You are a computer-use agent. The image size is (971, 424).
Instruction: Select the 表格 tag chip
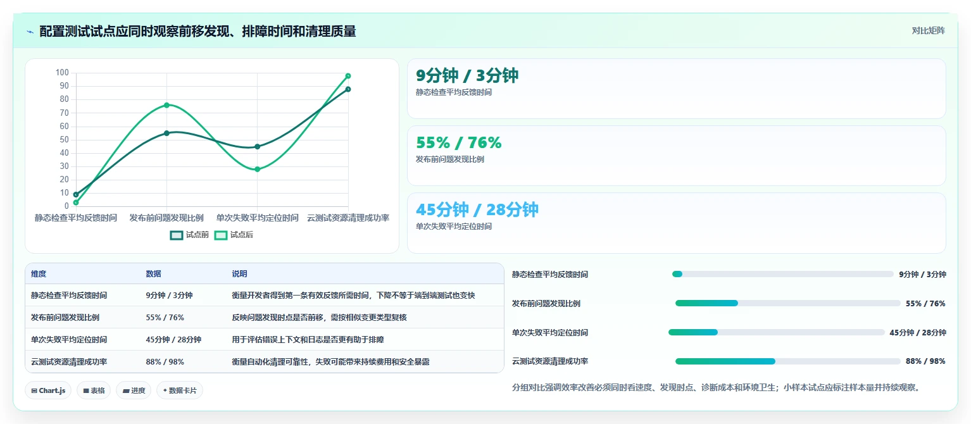click(x=94, y=390)
